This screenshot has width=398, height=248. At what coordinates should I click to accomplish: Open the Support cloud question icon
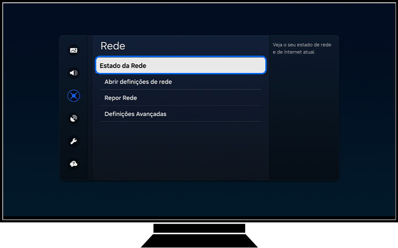pyautogui.click(x=74, y=164)
